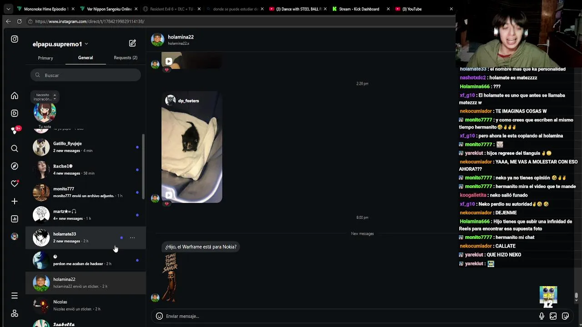
Task: Reload the page with the refresh icon
Action: click(19, 21)
